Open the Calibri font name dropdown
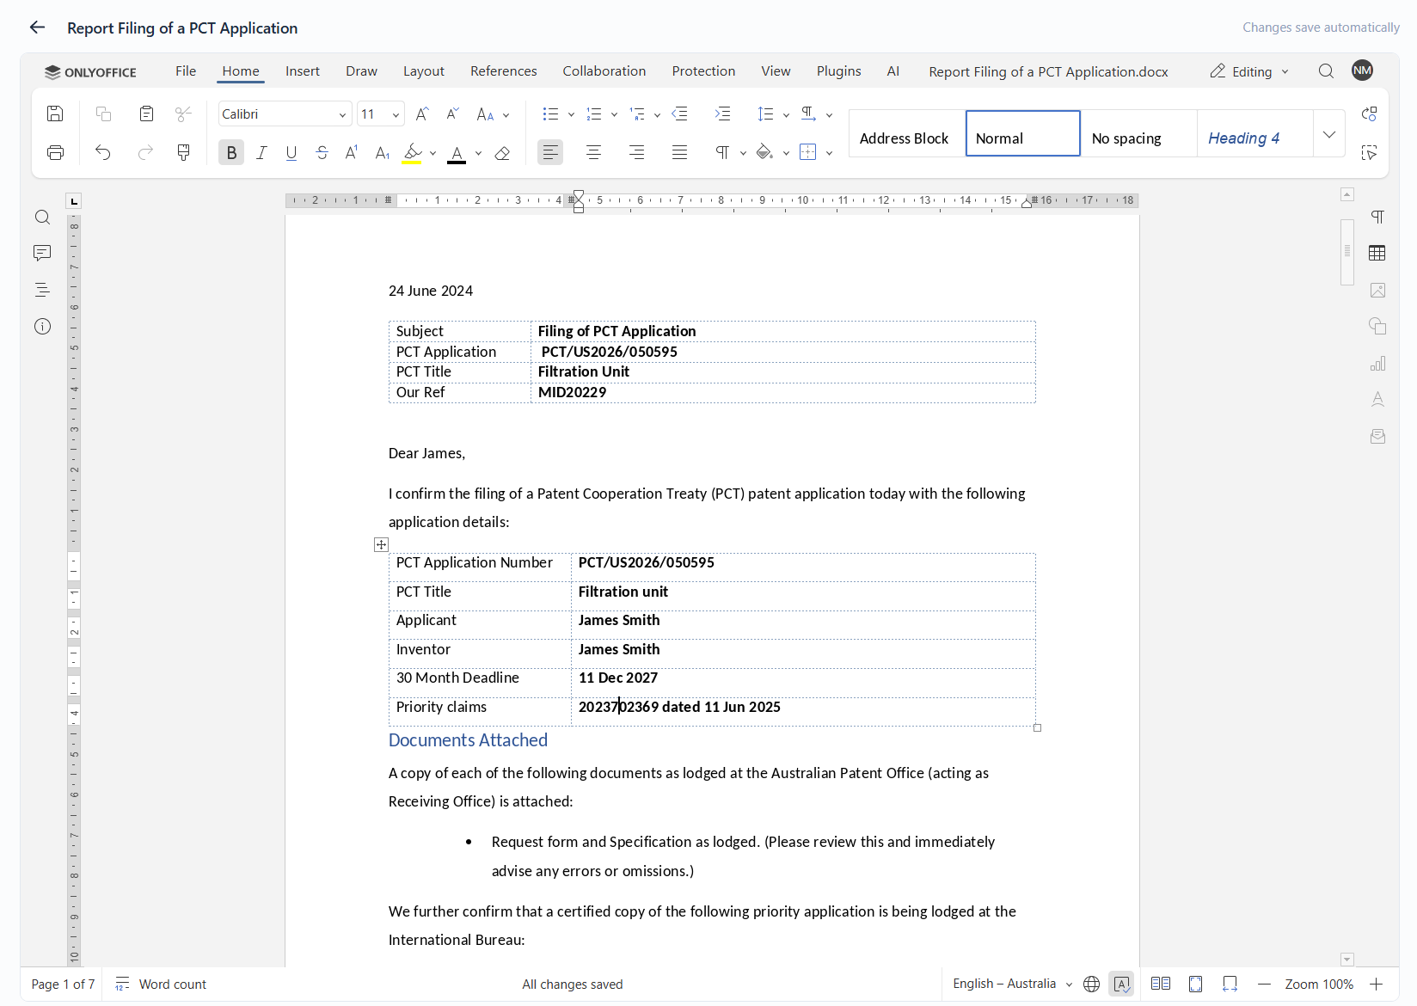Screen dimensions: 1417x1006 pos(342,114)
